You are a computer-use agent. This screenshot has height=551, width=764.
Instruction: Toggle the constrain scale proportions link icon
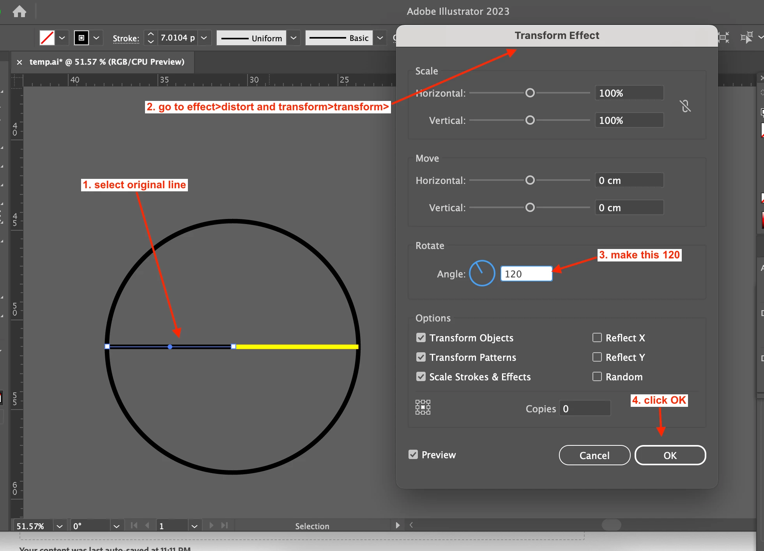pos(685,106)
